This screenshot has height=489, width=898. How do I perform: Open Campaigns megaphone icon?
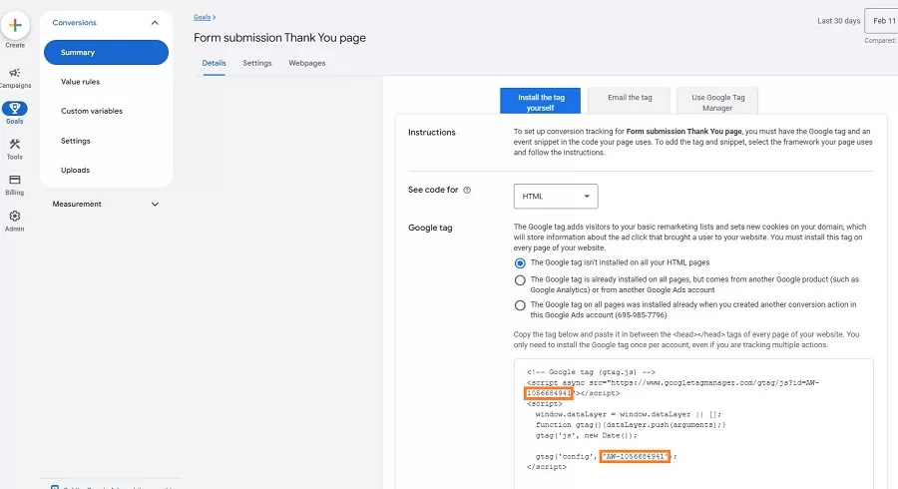(15, 73)
